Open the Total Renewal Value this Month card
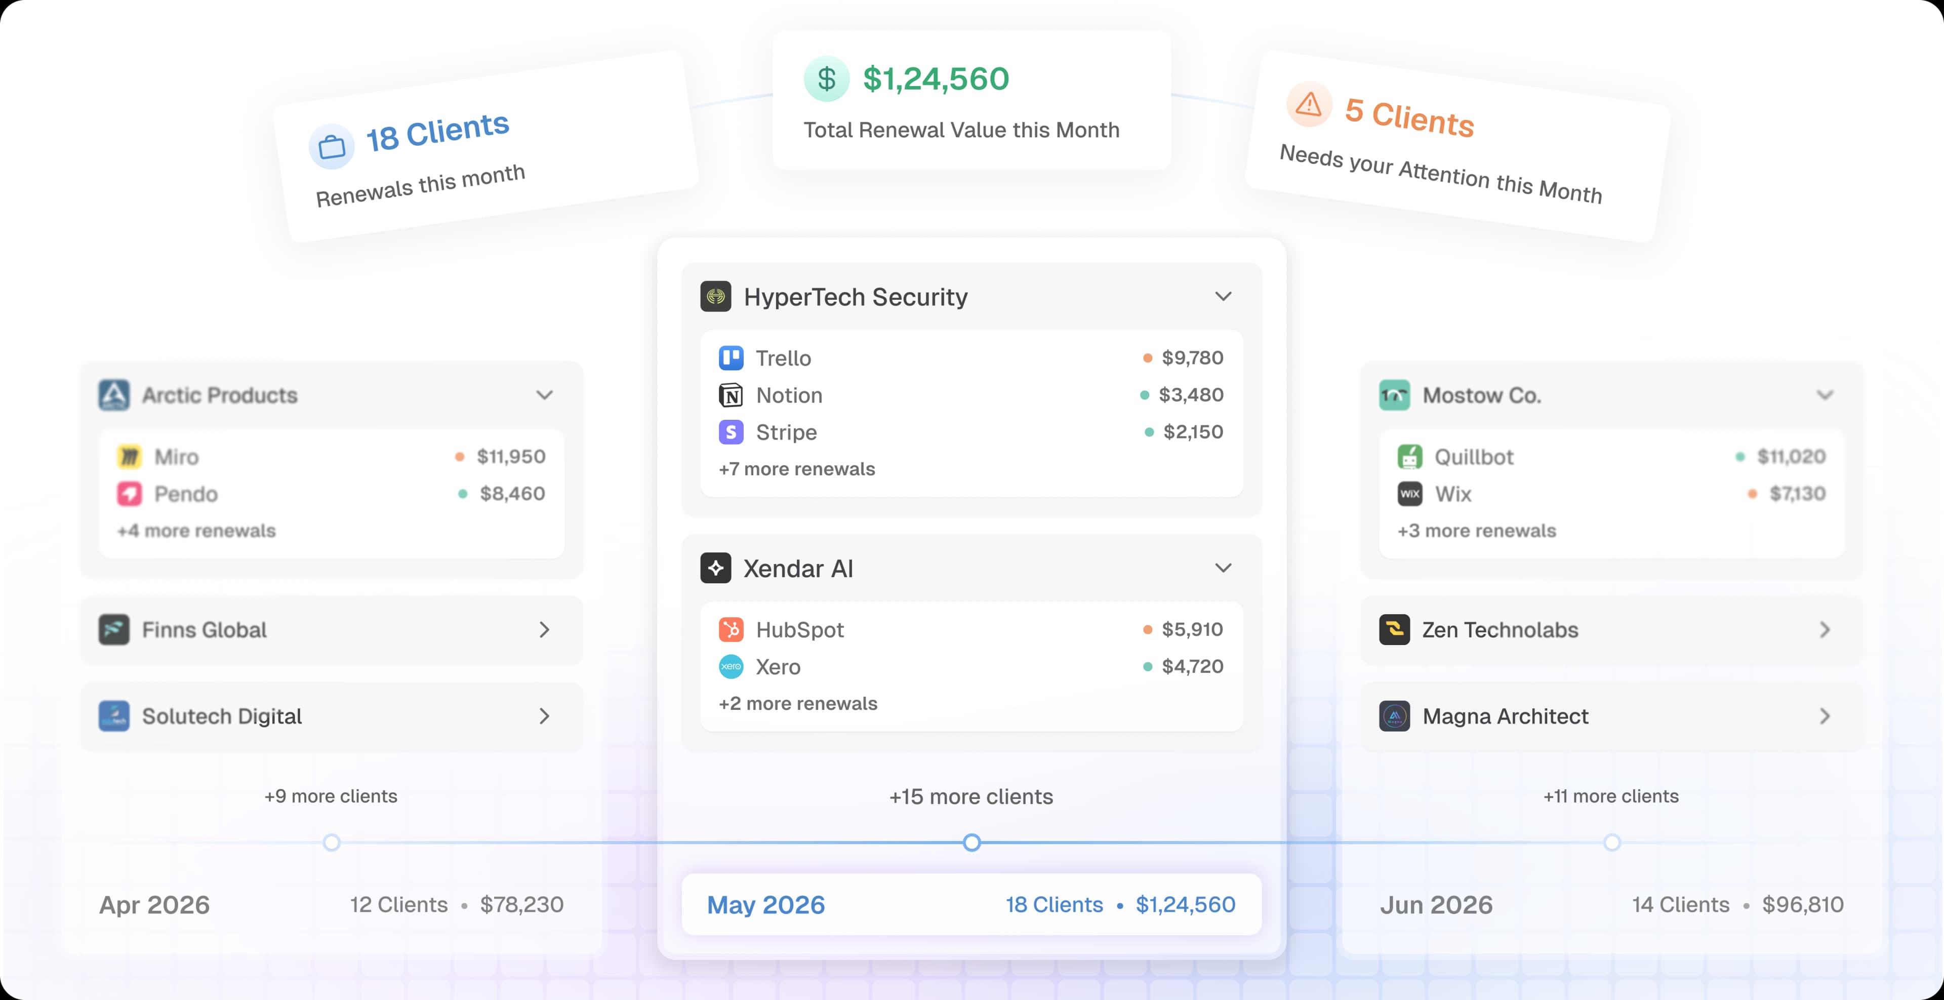Screen dimensions: 1944x1000 (971, 100)
